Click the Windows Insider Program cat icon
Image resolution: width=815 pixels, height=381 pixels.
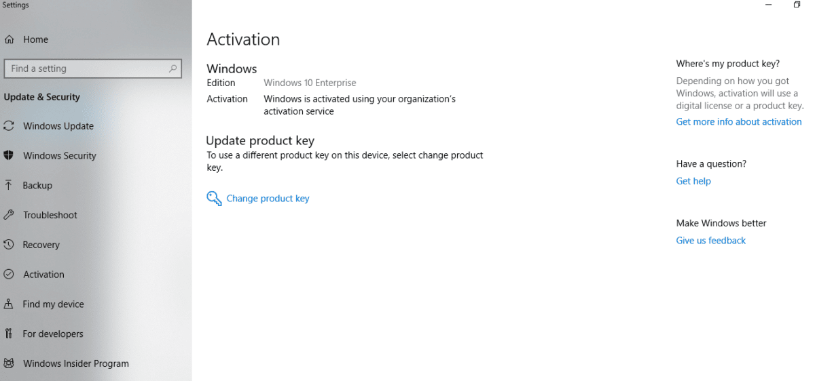pyautogui.click(x=9, y=363)
